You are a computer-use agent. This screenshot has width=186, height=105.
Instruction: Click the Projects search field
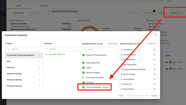24,49
